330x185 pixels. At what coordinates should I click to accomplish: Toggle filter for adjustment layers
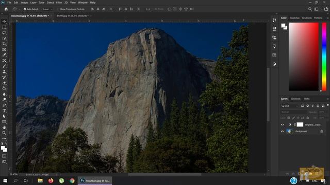click(307, 106)
